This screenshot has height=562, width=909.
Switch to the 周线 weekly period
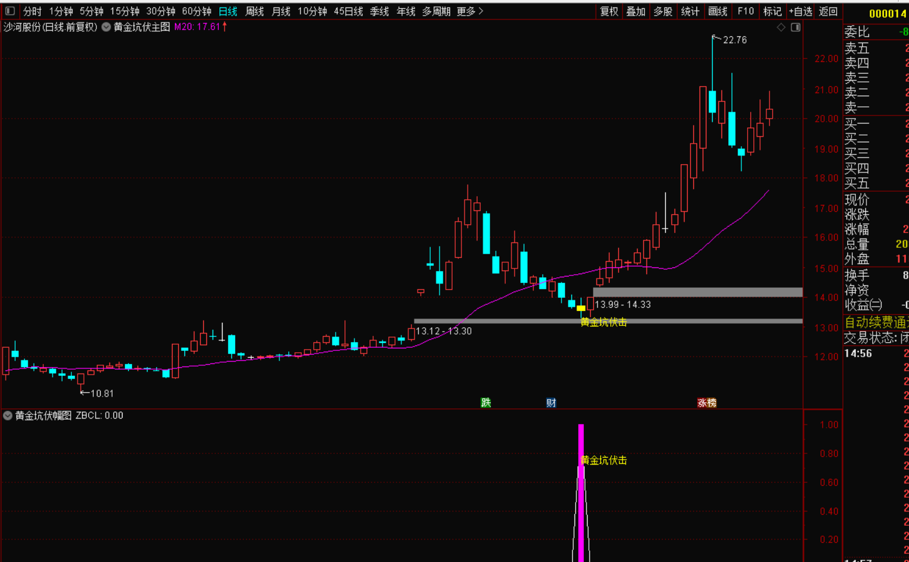254,11
